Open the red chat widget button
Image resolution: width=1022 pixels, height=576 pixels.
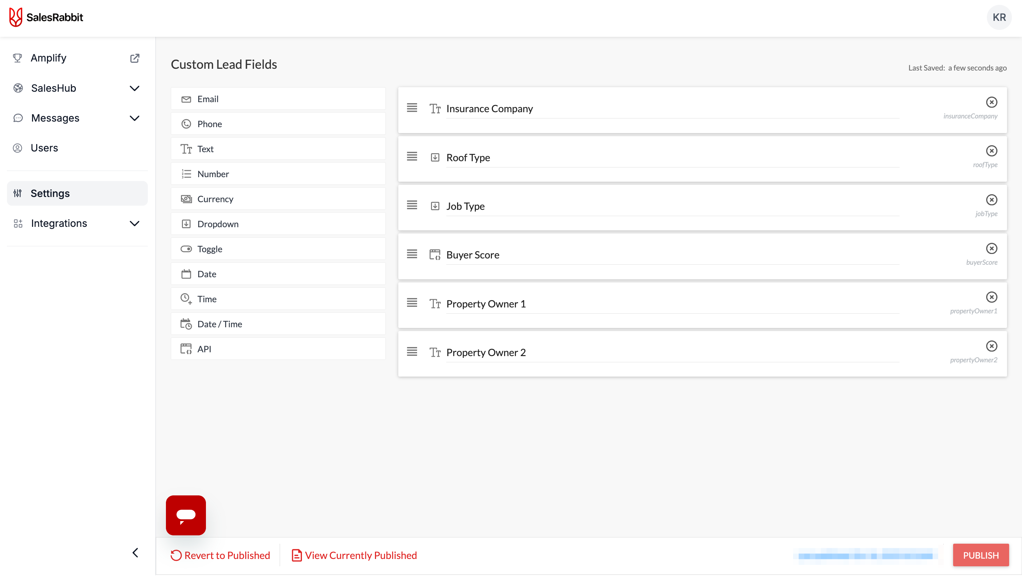[x=186, y=515]
